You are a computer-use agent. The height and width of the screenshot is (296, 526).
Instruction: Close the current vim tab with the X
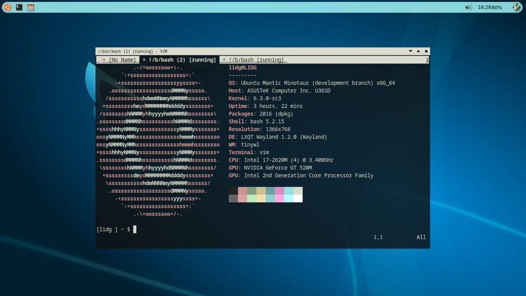(427, 60)
